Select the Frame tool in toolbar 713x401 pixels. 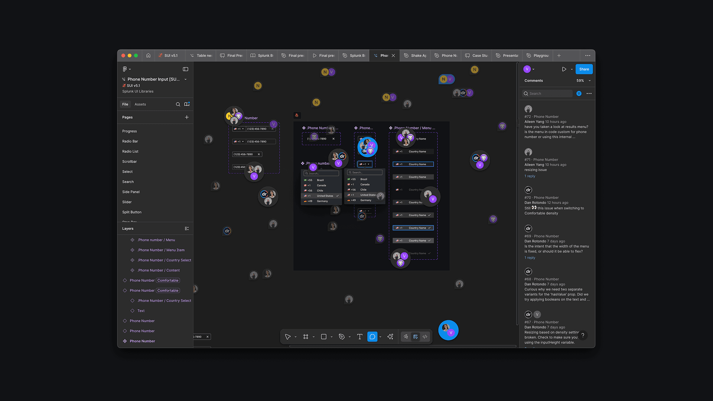(x=306, y=337)
